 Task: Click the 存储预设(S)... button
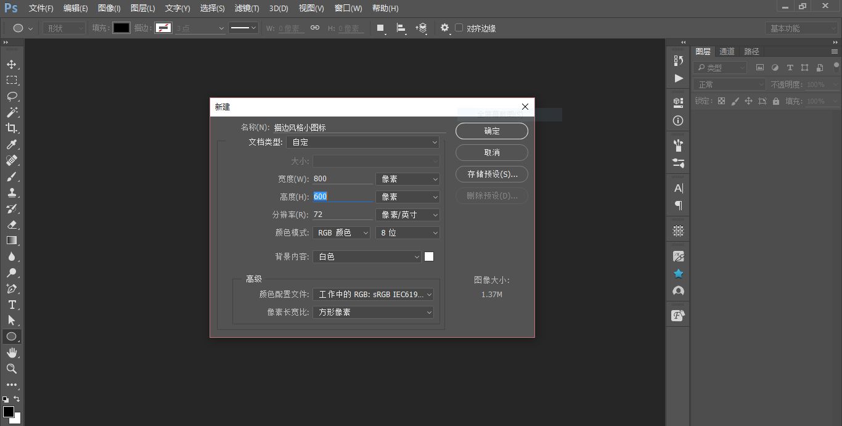492,174
